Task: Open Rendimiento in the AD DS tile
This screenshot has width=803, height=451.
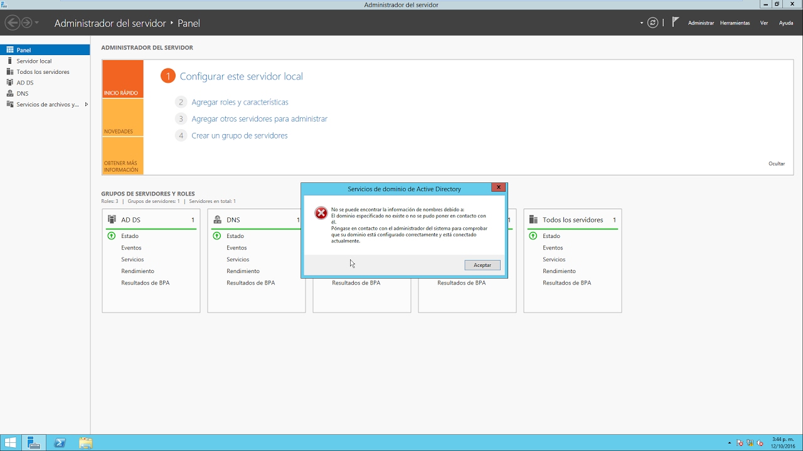Action: click(137, 271)
